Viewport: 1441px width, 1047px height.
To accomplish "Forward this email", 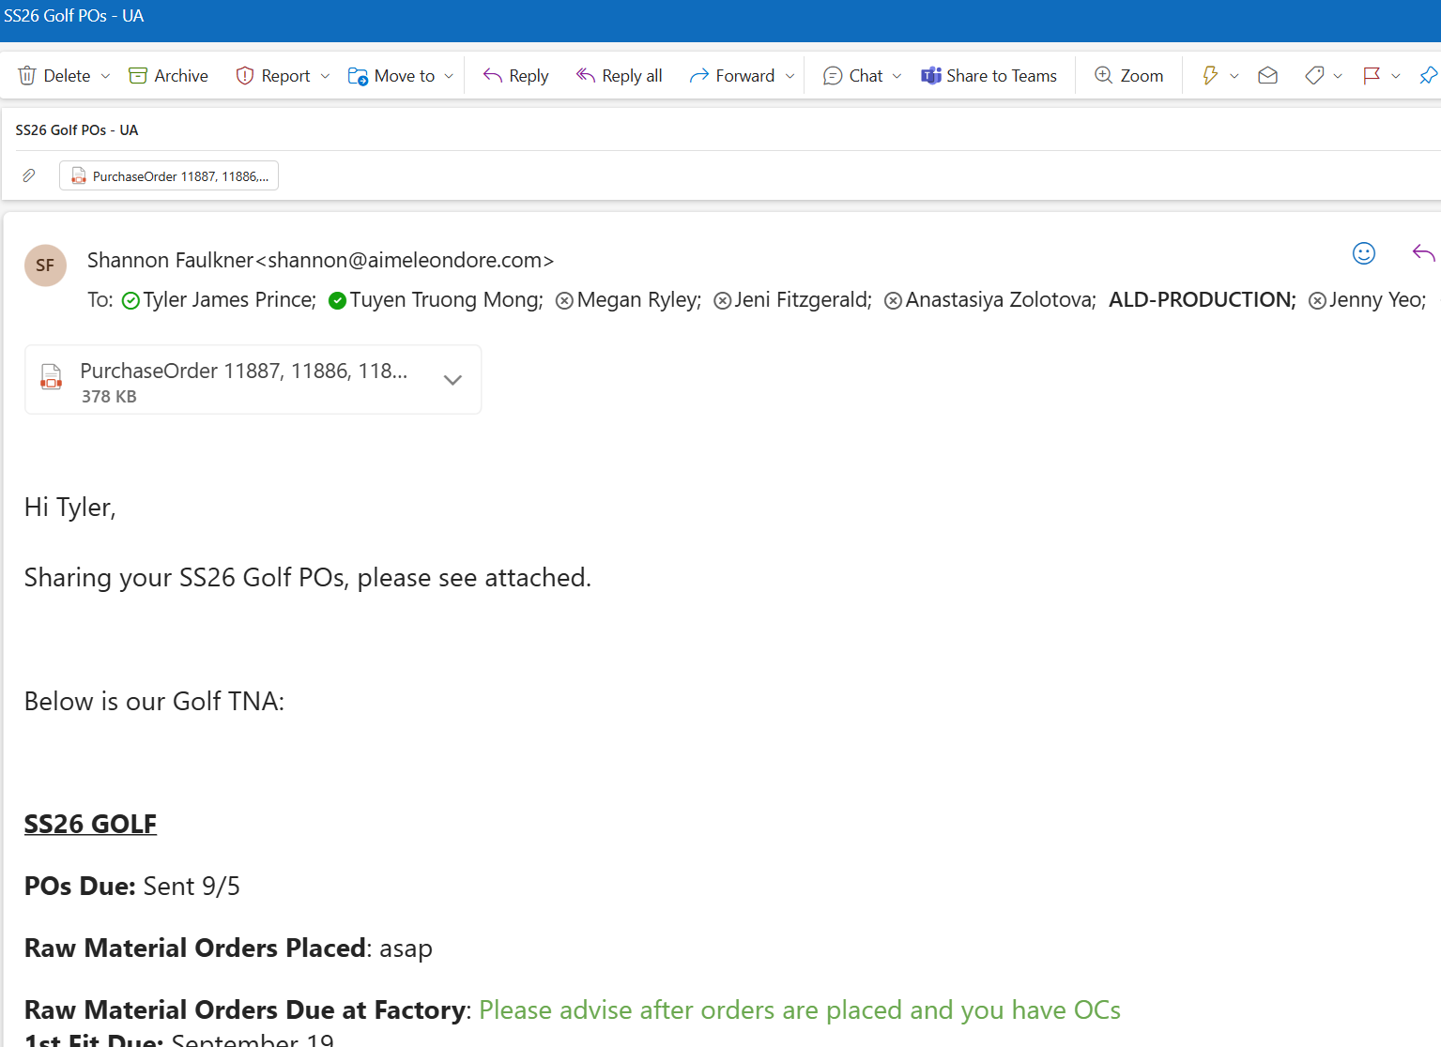I will click(732, 76).
